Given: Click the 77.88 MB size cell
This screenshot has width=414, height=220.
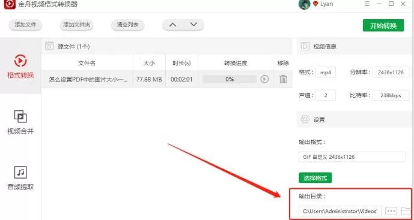Looking at the screenshot, I should 149,79.
